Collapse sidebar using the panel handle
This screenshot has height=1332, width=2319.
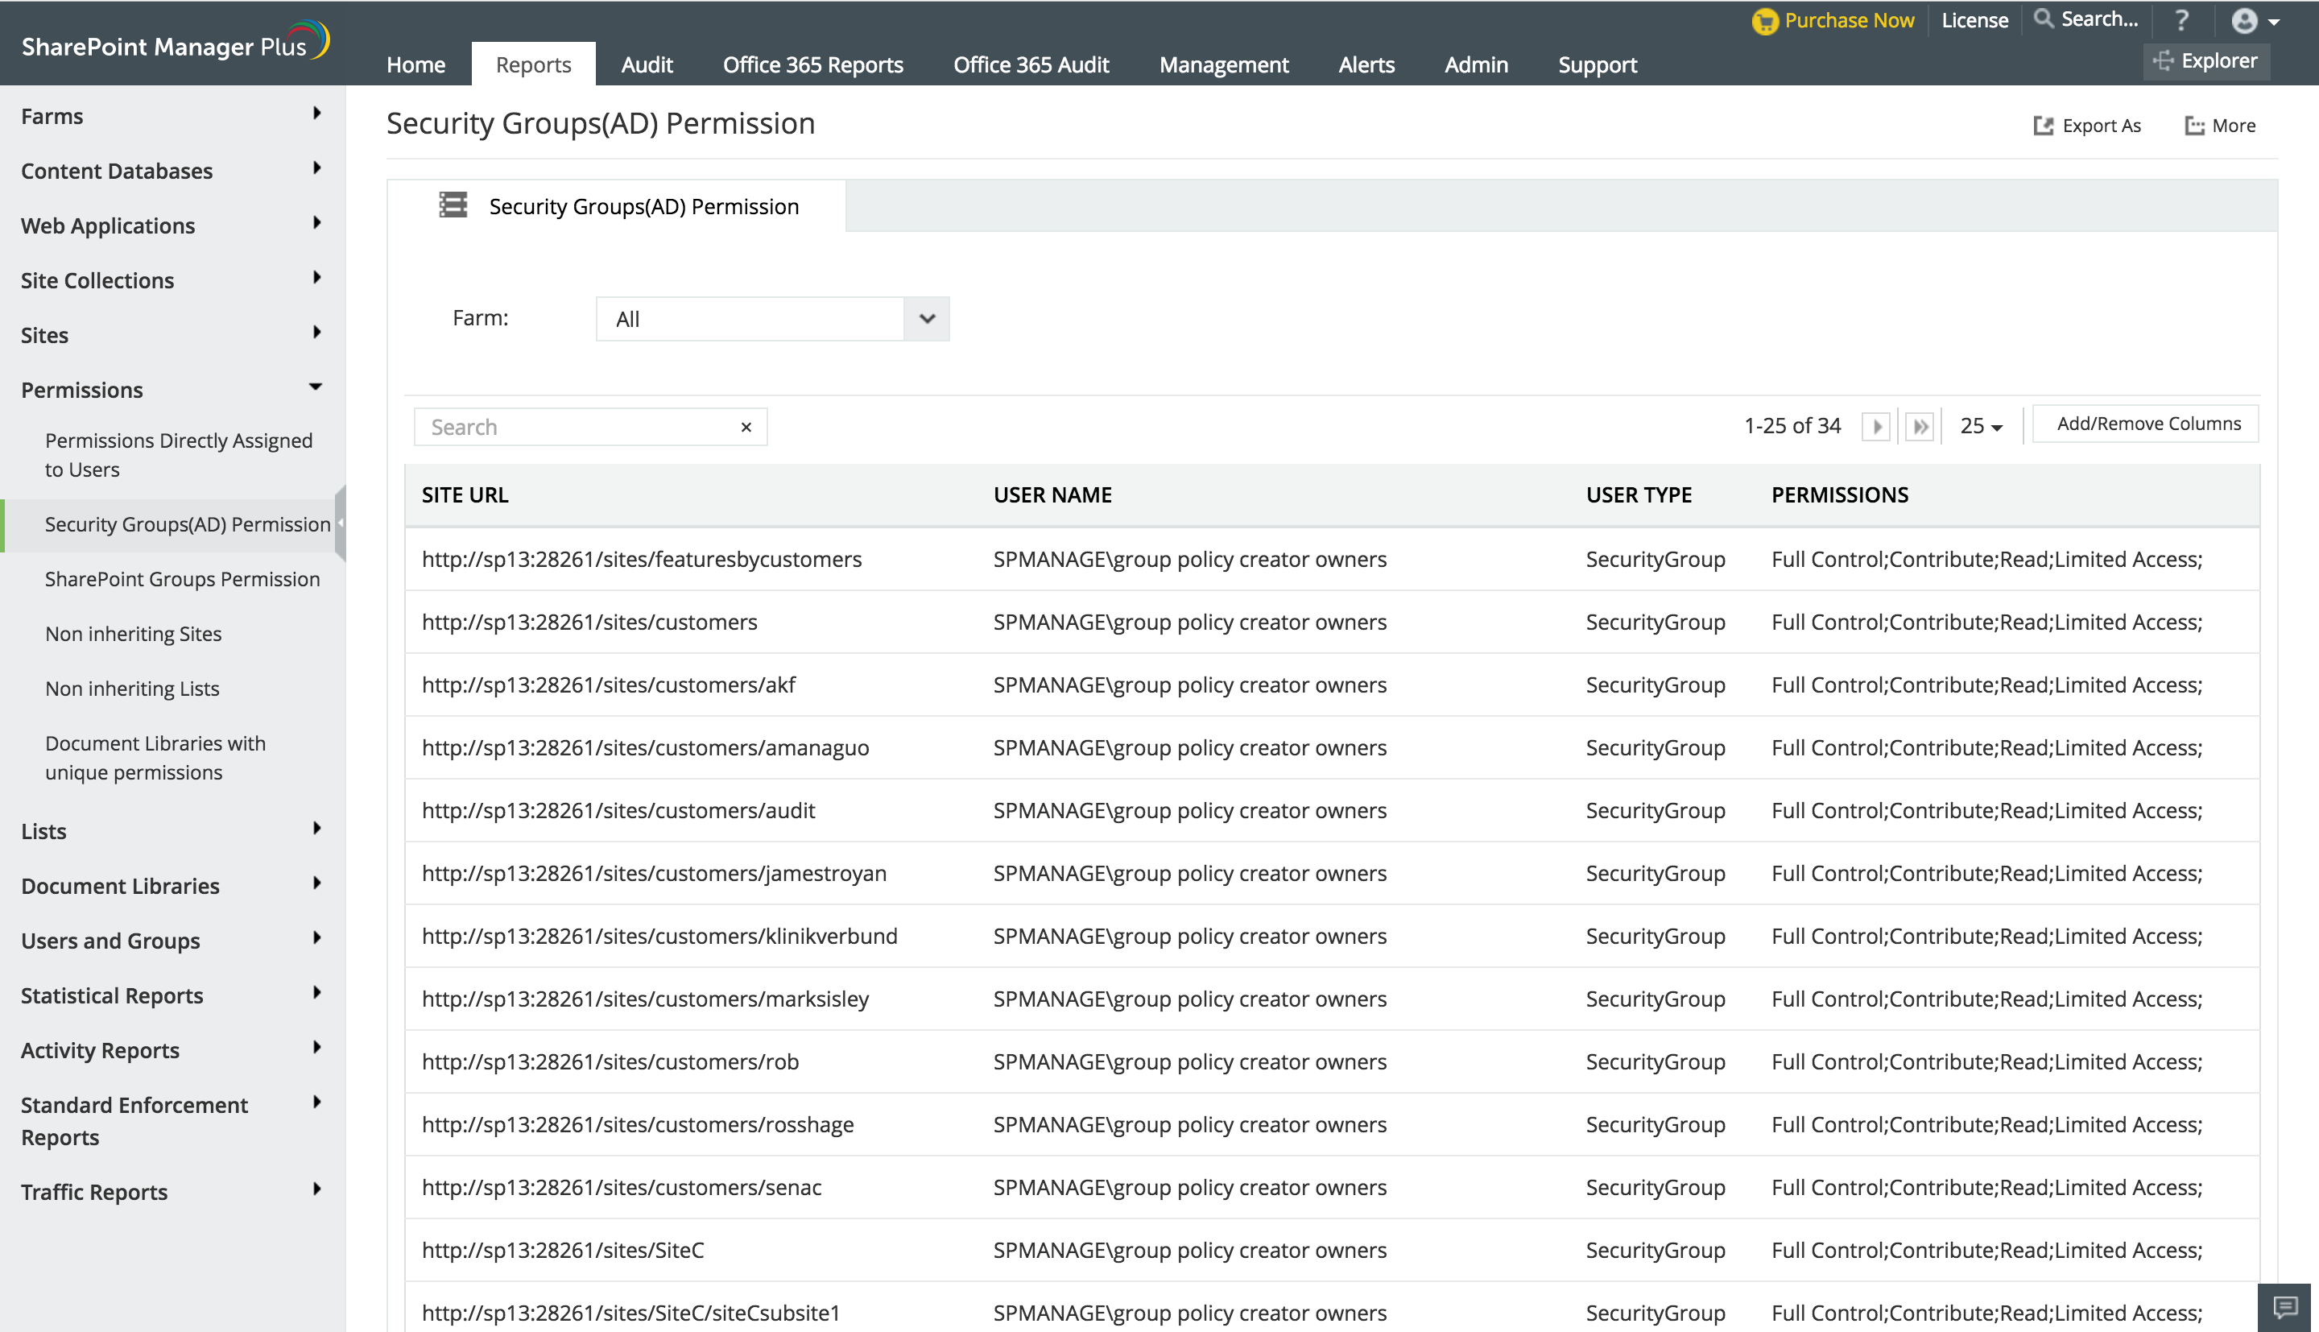click(340, 523)
